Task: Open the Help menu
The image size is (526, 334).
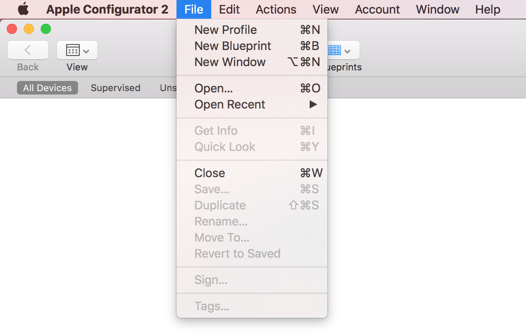Action: coord(488,9)
